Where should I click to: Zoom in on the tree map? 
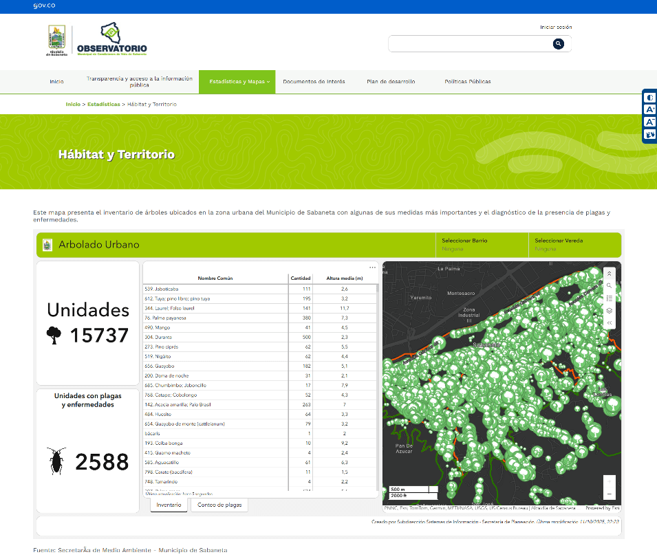tap(609, 481)
